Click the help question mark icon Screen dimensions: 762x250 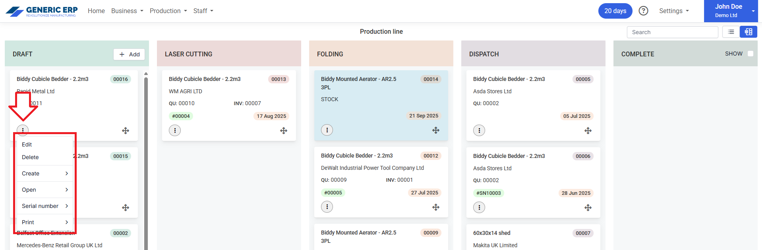point(643,11)
